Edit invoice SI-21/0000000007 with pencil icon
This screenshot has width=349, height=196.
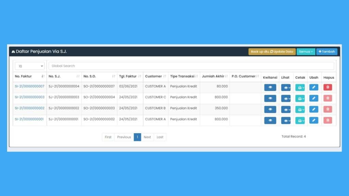tap(314, 87)
